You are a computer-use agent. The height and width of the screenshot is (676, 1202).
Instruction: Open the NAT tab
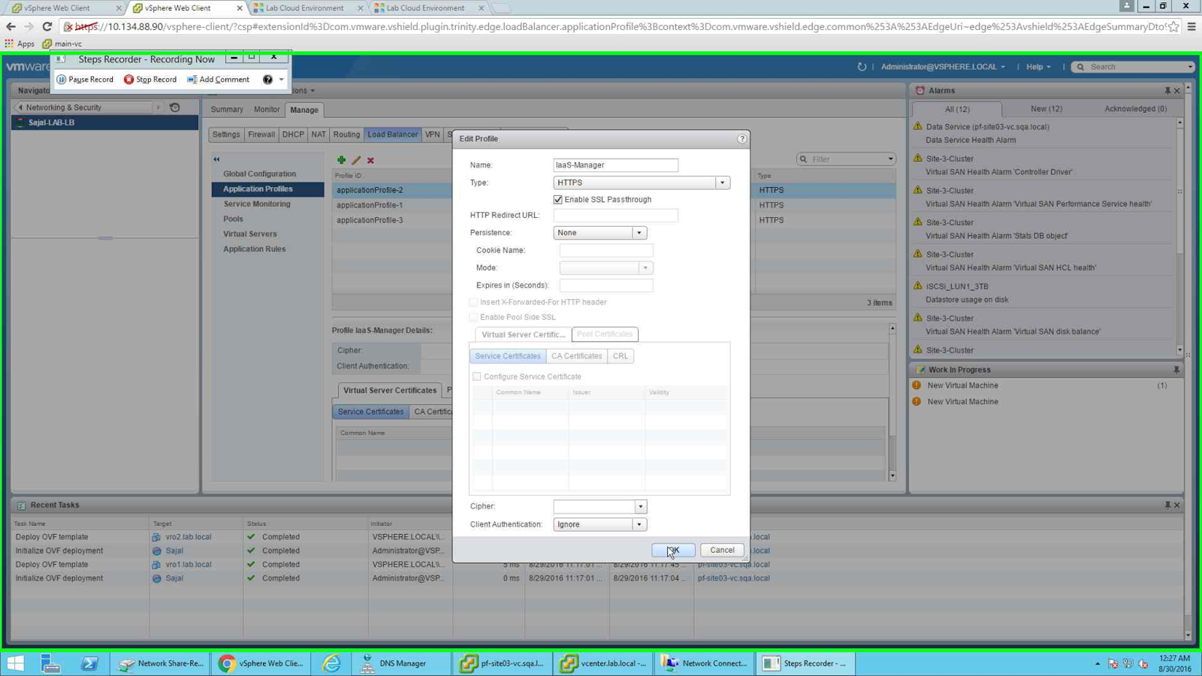319,134
